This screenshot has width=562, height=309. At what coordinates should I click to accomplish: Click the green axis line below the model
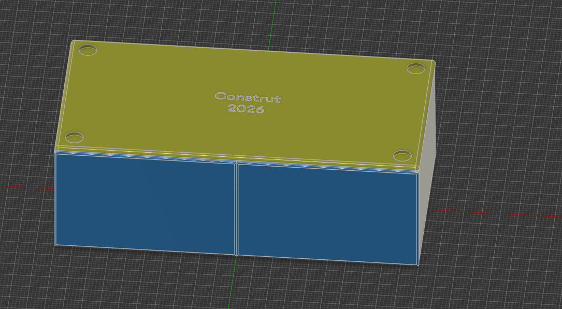(232, 282)
